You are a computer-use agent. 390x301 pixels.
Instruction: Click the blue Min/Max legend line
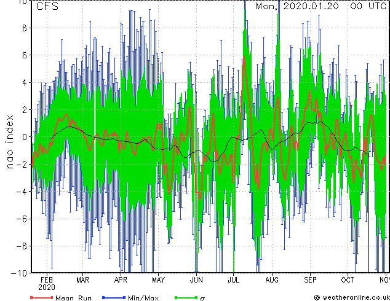click(114, 297)
